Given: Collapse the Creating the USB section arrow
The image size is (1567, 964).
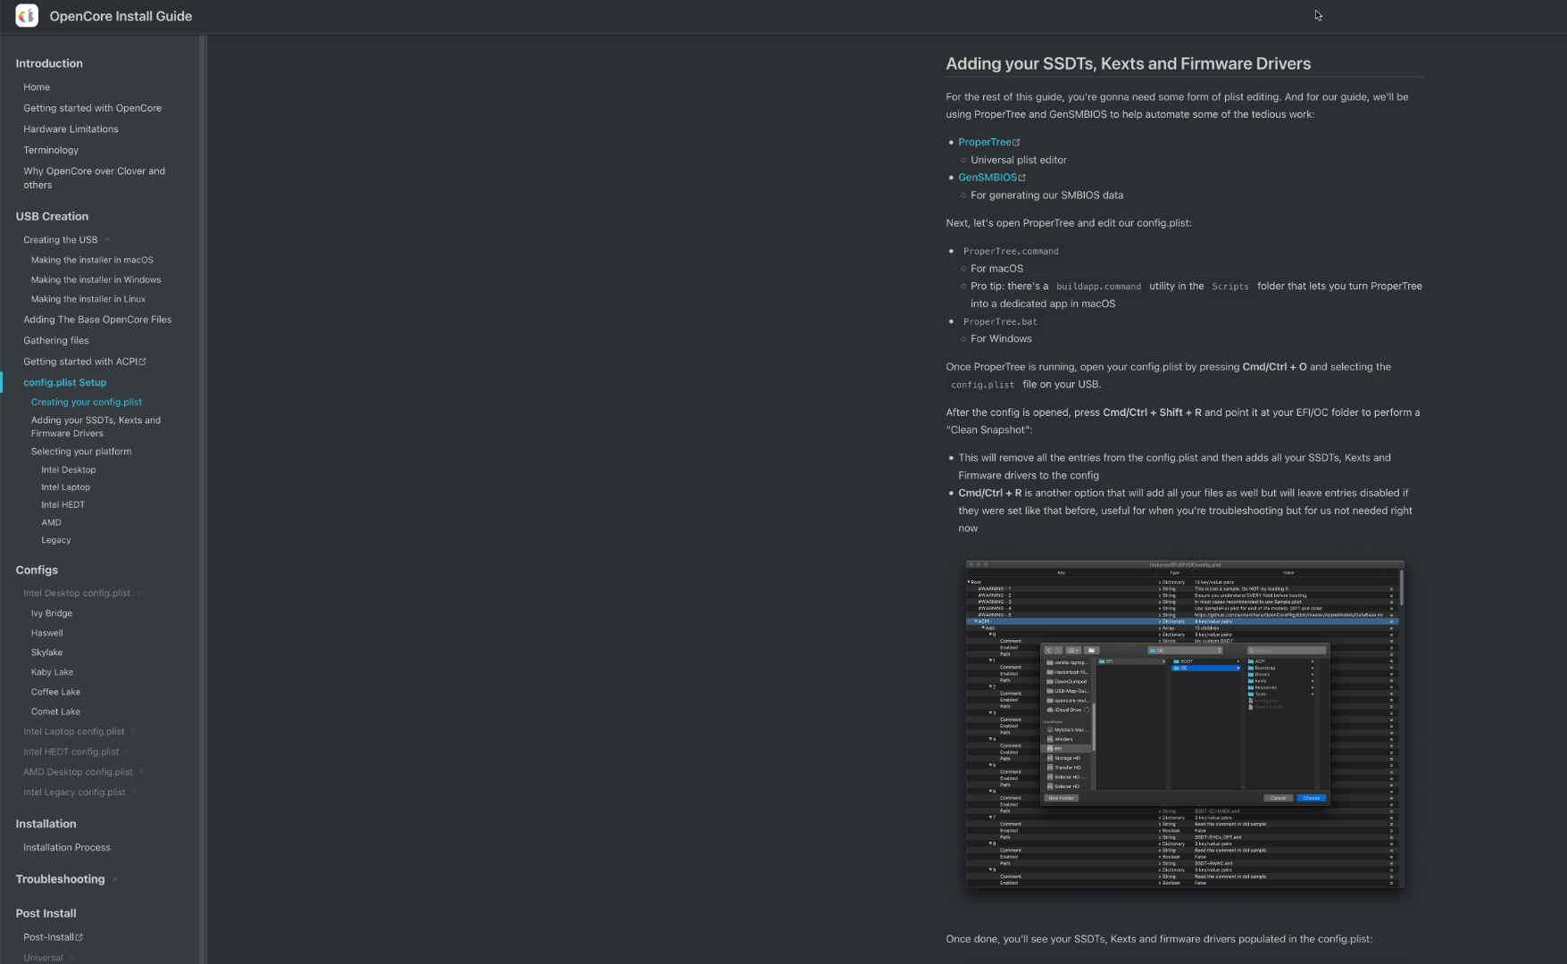Looking at the screenshot, I should [108, 240].
